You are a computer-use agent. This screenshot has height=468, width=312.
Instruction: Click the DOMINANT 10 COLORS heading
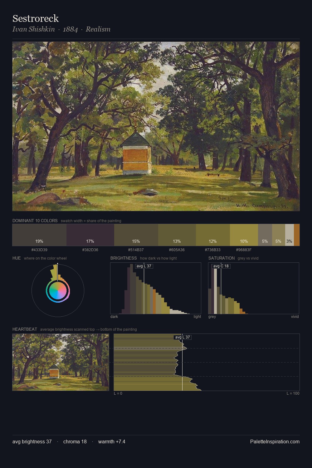point(35,221)
